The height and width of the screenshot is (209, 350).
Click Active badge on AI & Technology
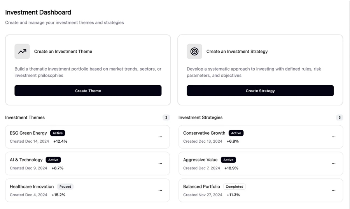click(x=53, y=160)
